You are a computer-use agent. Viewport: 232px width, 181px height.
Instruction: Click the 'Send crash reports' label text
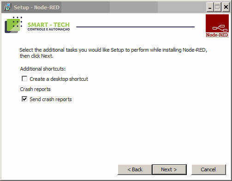(51, 99)
